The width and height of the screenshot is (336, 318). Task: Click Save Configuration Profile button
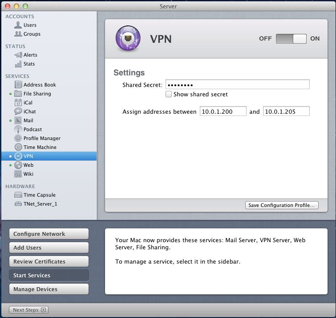pyautogui.click(x=282, y=205)
